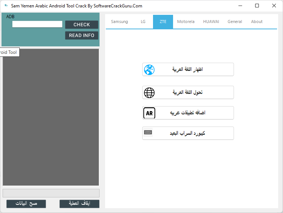Click the black wireframe globe icon

click(x=149, y=93)
